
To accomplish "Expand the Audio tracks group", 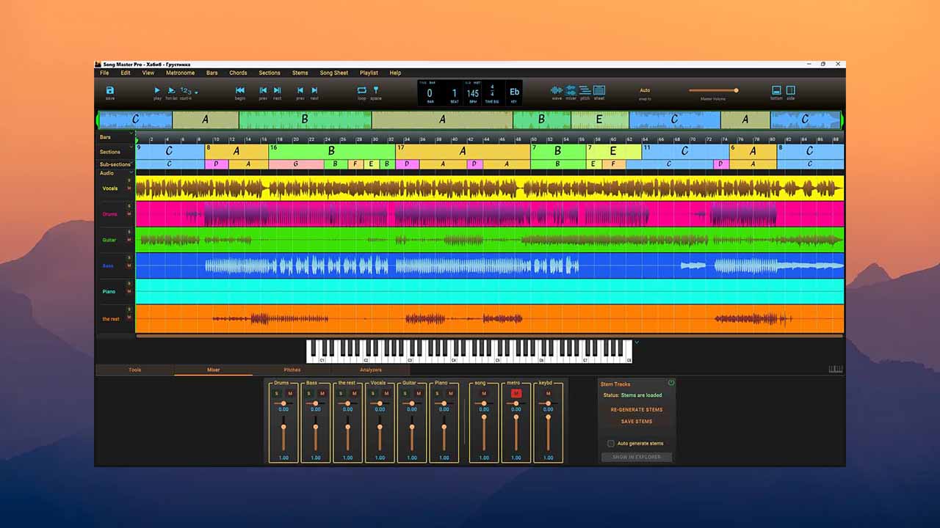I will coord(131,172).
